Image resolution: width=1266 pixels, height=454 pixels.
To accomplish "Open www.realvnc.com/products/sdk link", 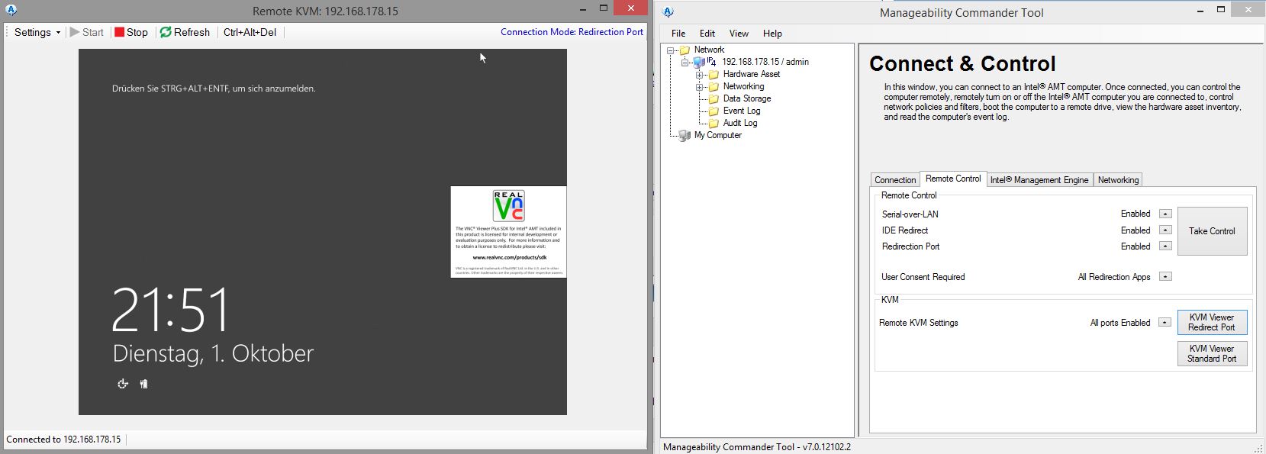I will [509, 257].
